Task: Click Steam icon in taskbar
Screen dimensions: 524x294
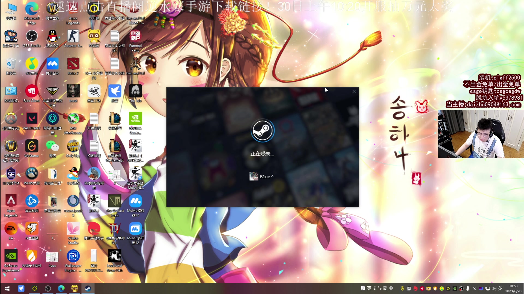Action: (88, 289)
